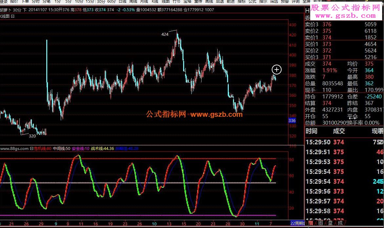Choose the 宝塔 tower chart style
384x228 pixels.
click(187, 1)
